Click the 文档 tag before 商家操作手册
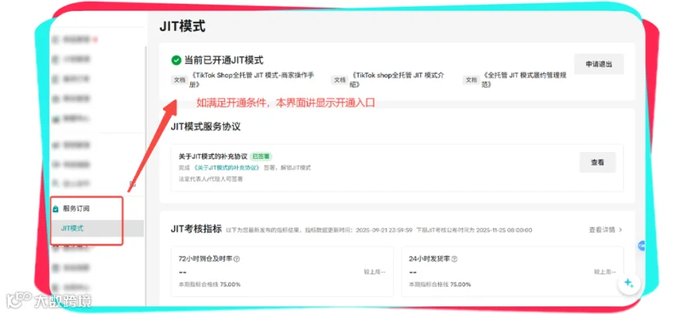699x314 pixels. click(179, 80)
